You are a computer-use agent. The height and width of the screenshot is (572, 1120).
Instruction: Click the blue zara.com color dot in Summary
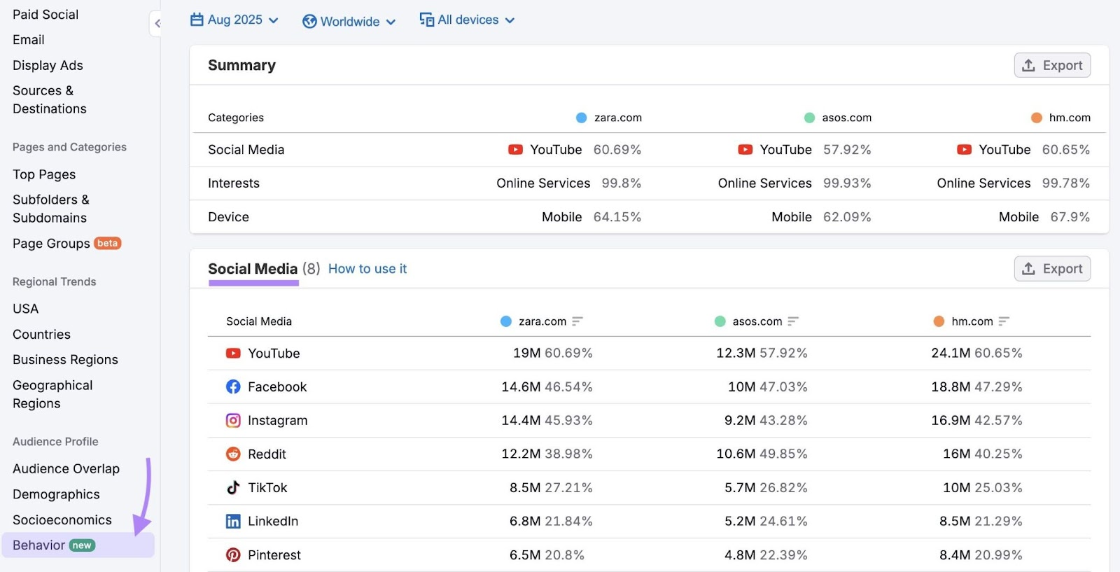[x=581, y=118]
